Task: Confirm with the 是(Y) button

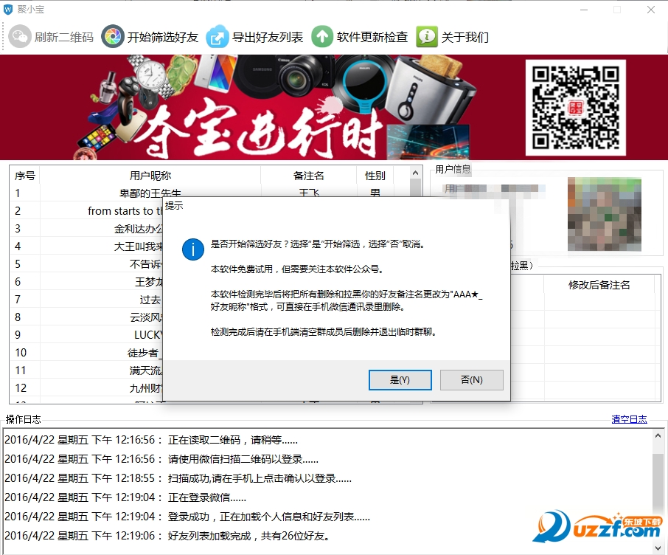Action: point(400,380)
